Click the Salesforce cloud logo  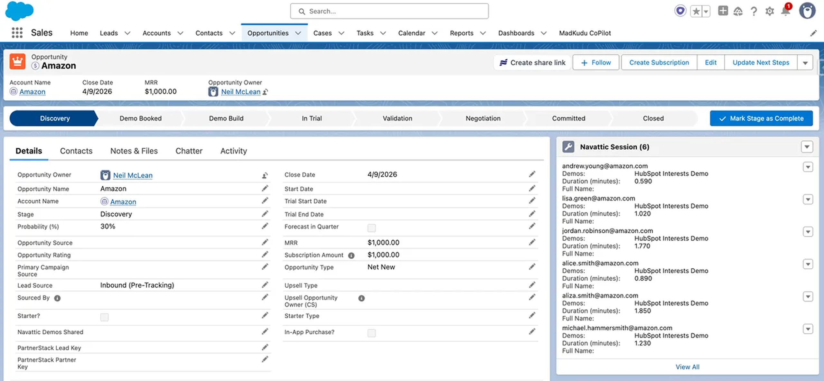point(19,11)
